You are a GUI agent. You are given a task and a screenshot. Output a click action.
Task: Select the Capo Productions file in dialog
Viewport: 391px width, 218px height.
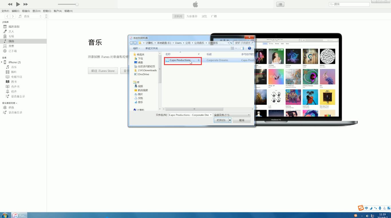click(183, 60)
